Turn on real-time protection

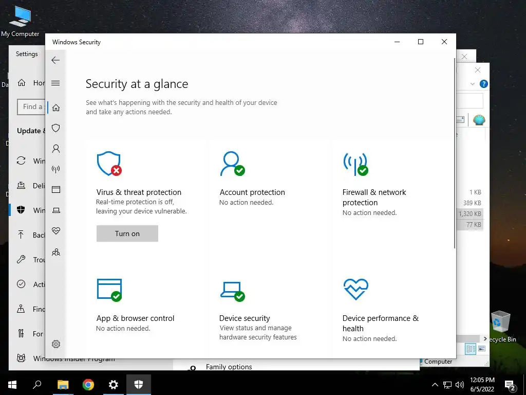(x=127, y=234)
